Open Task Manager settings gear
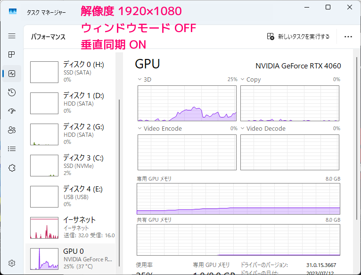Viewport: 361px width, 275px height. click(12, 263)
